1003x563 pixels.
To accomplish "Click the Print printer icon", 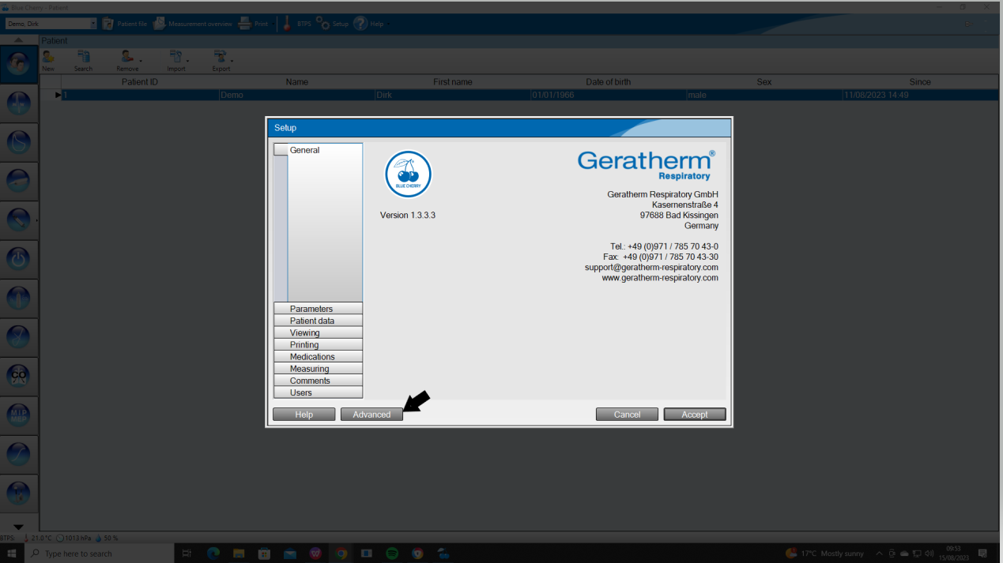I will pos(245,24).
